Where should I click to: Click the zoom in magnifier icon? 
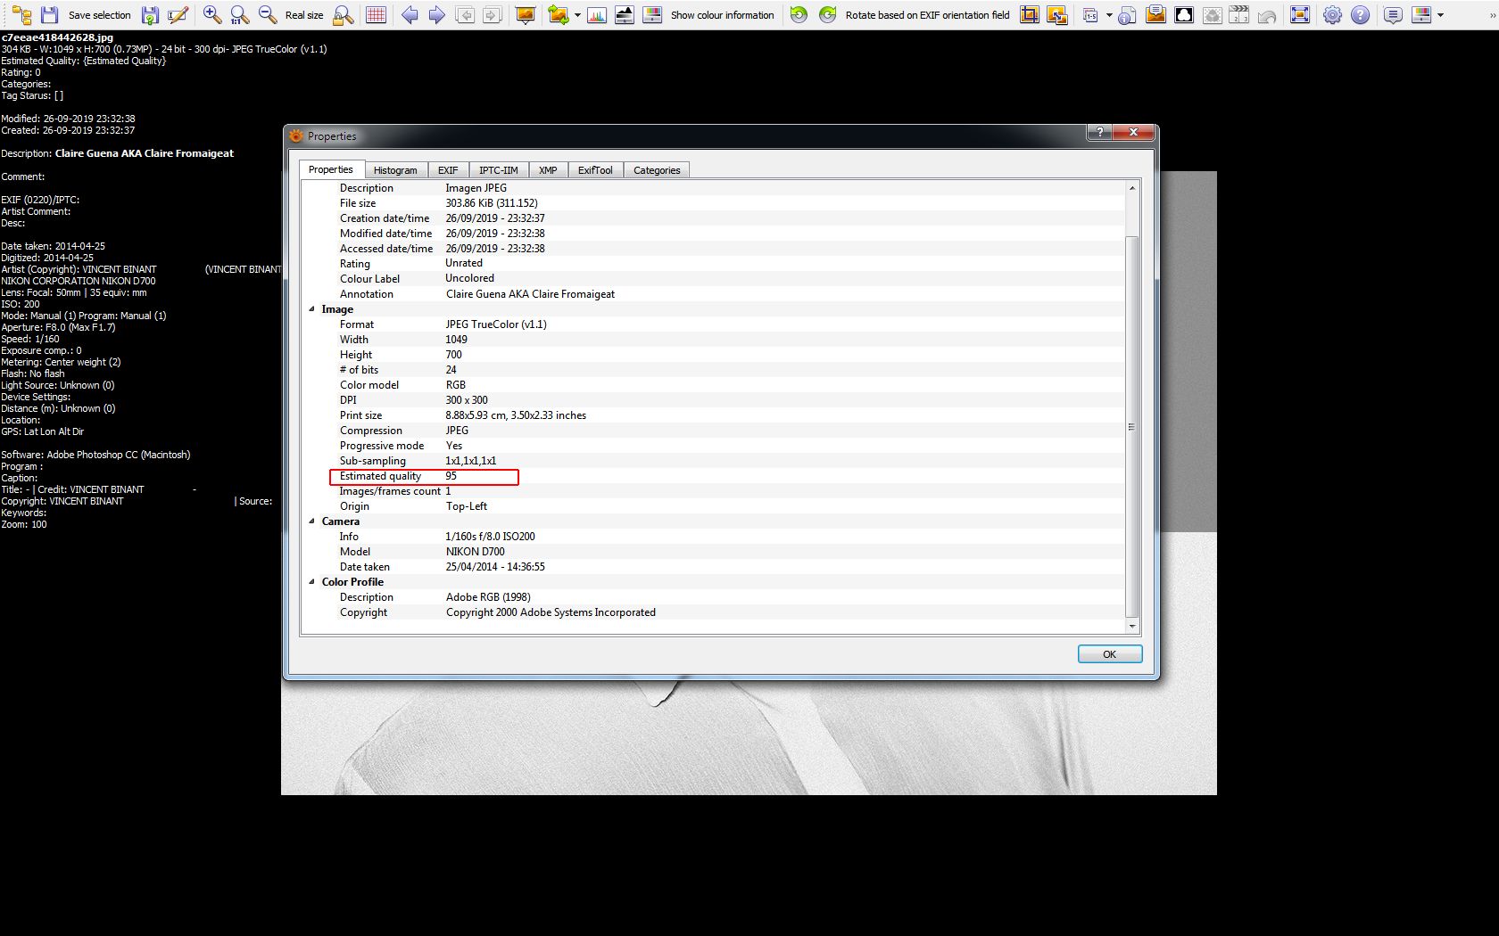tap(211, 14)
